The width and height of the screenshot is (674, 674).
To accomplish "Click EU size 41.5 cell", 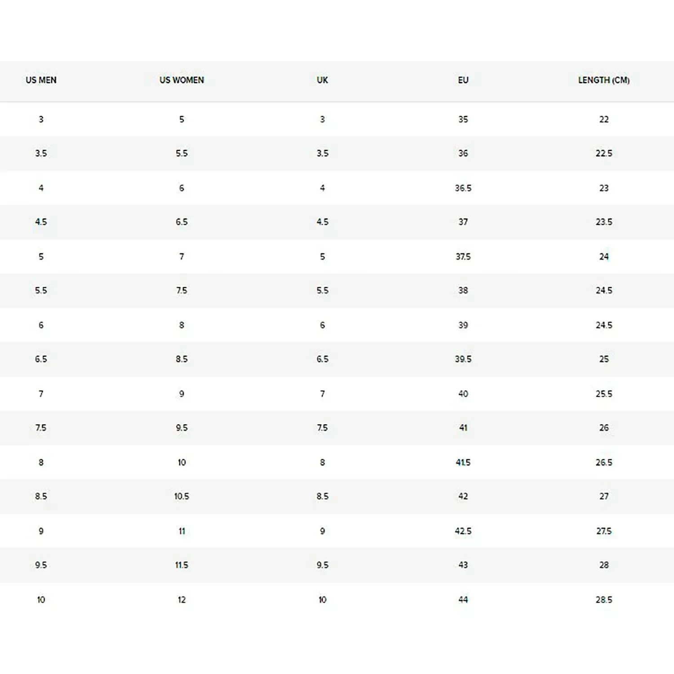I will pyautogui.click(x=463, y=462).
